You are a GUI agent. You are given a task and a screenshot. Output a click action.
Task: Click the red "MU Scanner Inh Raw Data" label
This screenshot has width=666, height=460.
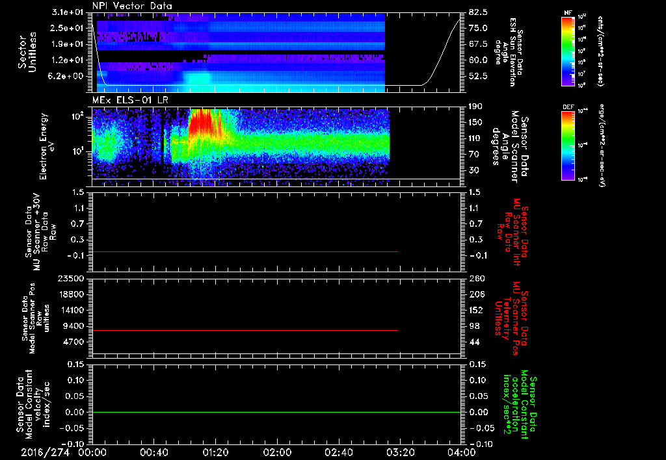pyautogui.click(x=513, y=232)
